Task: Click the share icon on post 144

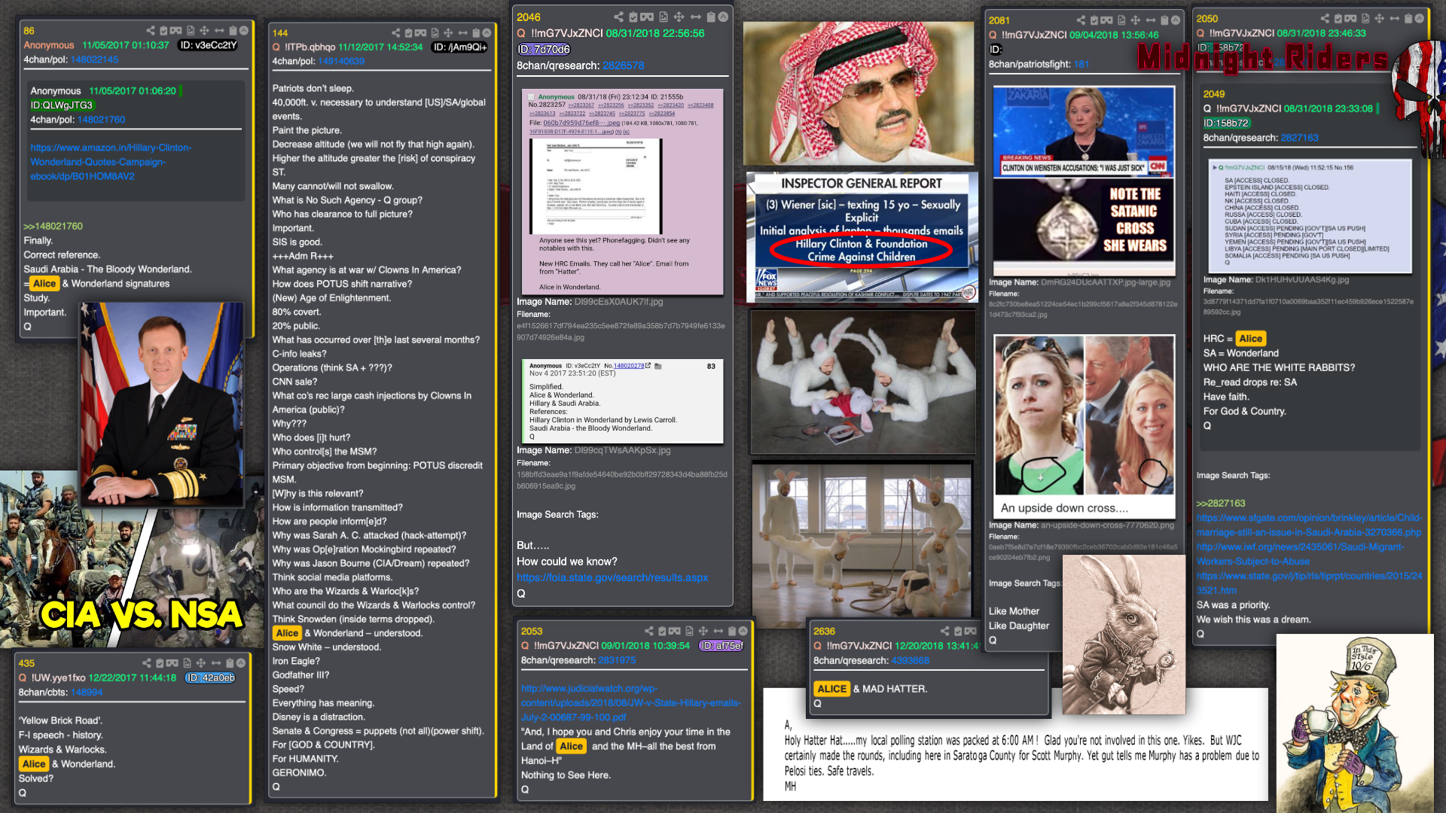Action: point(396,33)
